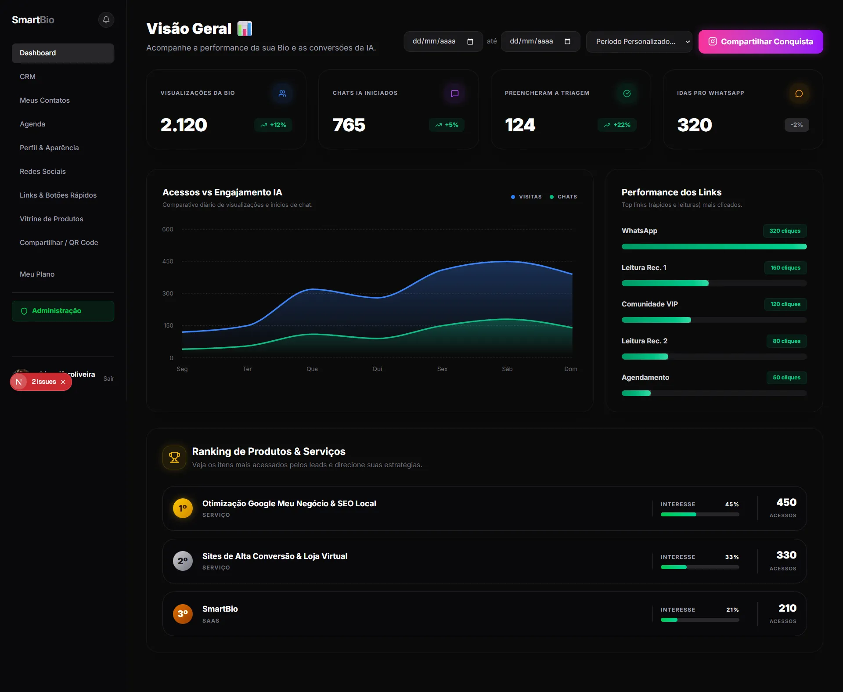Toggle the VISITAS legend item
Viewport: 843px width, 692px height.
tap(526, 197)
